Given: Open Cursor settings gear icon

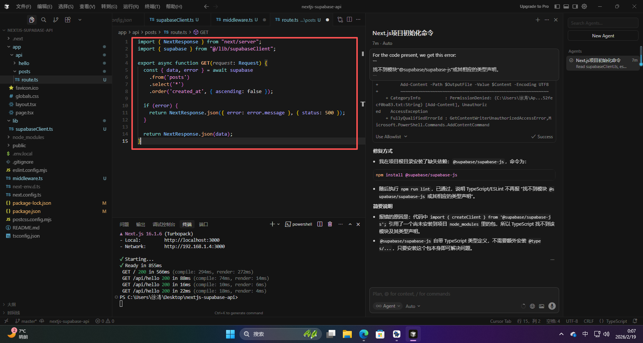Looking at the screenshot, I should click(584, 6).
